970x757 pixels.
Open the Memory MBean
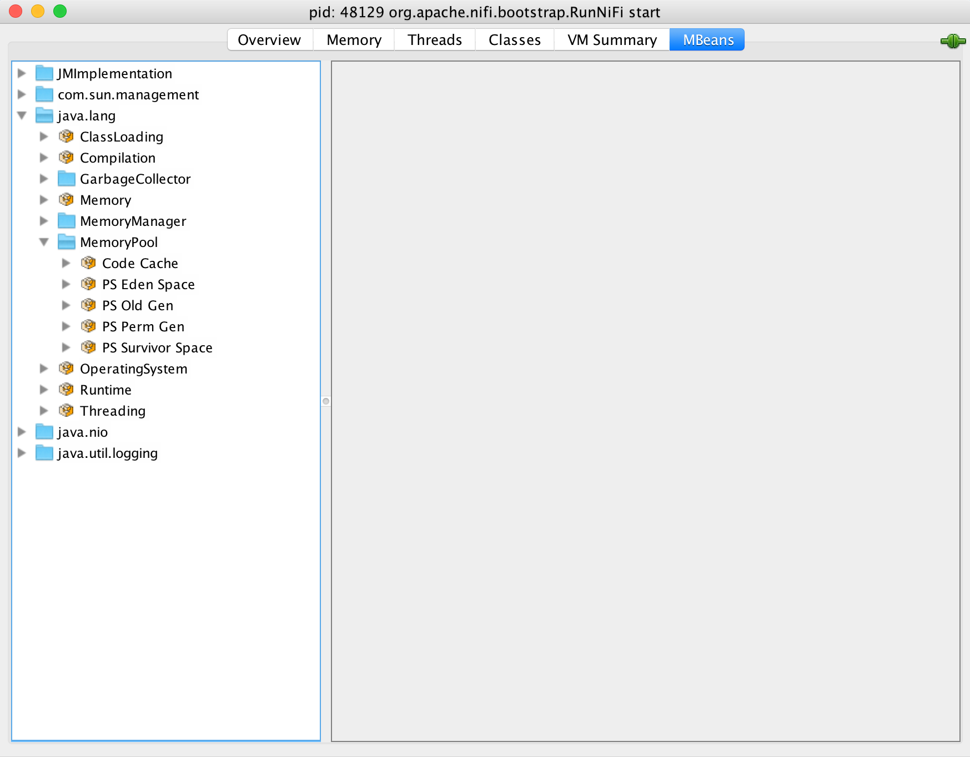point(105,200)
